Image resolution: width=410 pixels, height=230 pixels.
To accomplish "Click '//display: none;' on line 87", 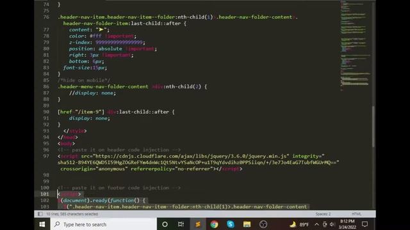I will click(92, 93).
